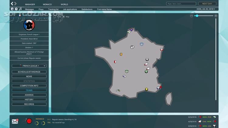Open the MANAGER menu
The width and height of the screenshot is (228, 128).
click(30, 5)
